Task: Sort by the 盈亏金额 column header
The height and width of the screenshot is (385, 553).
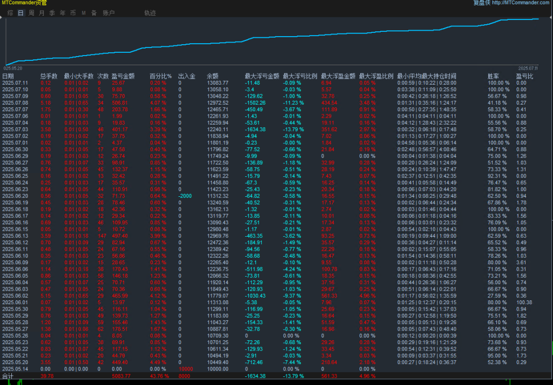Action: (x=123, y=75)
